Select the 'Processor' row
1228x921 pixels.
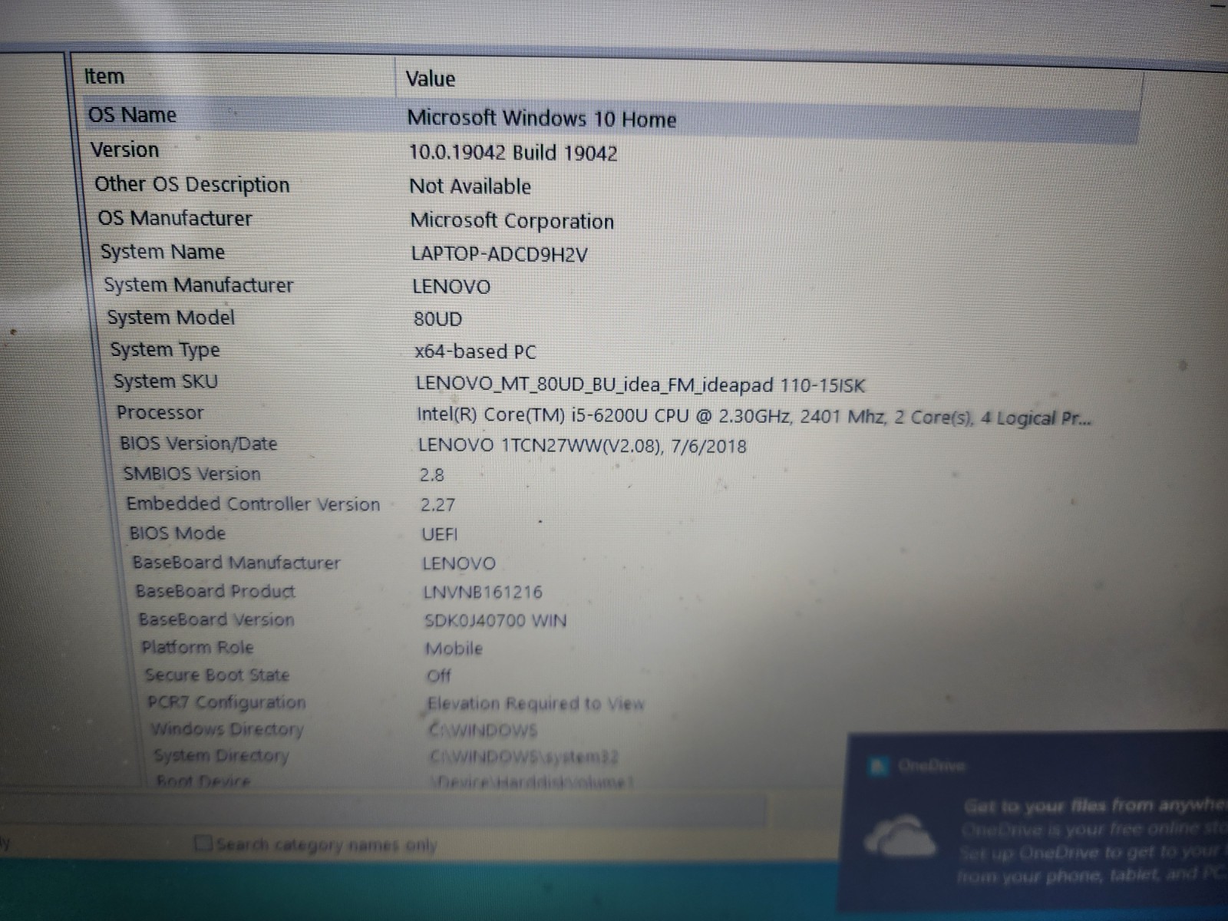pos(160,413)
